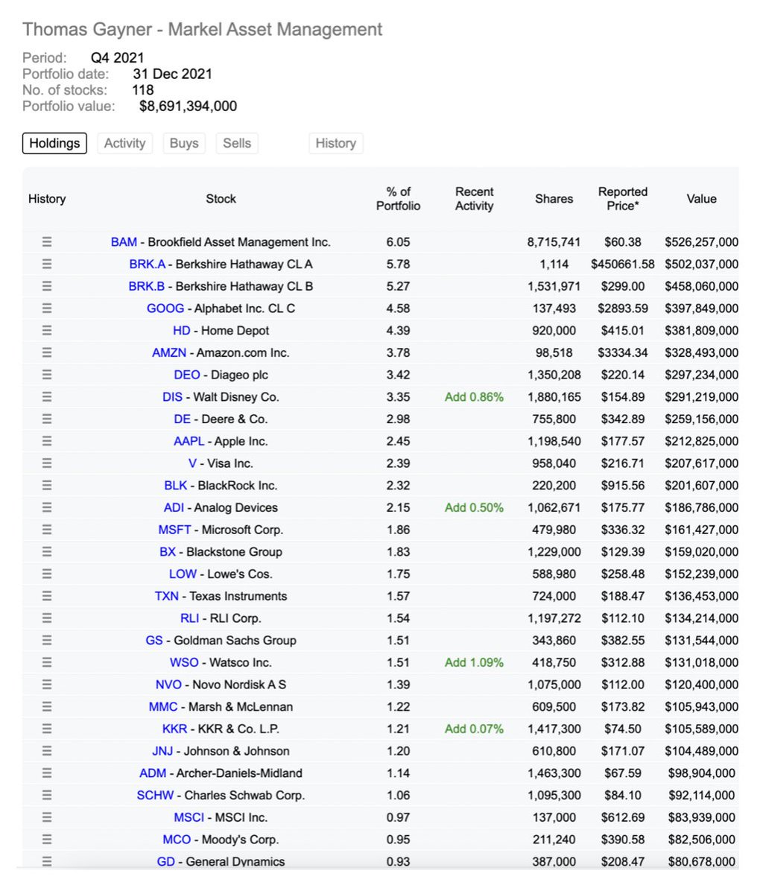Follow the GOOG ticker link
This screenshot has width=760, height=894.
(x=165, y=308)
